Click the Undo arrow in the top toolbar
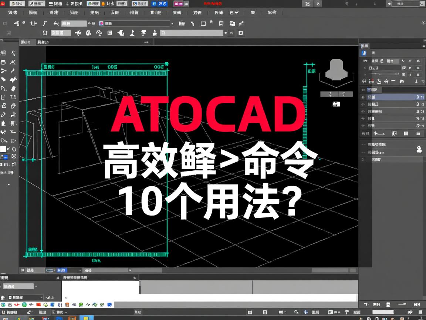Image resolution: width=426 pixels, height=320 pixels. tap(55, 23)
